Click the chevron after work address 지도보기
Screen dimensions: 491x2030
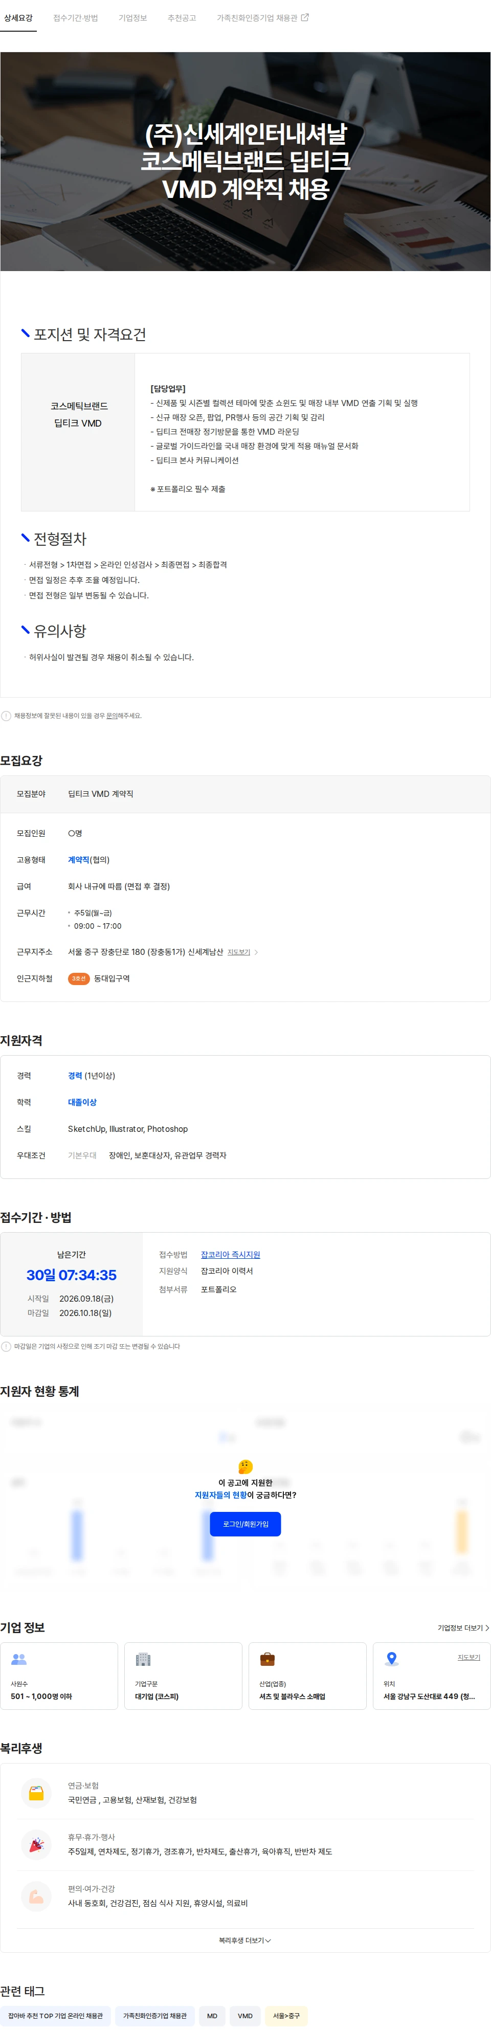pyautogui.click(x=256, y=953)
